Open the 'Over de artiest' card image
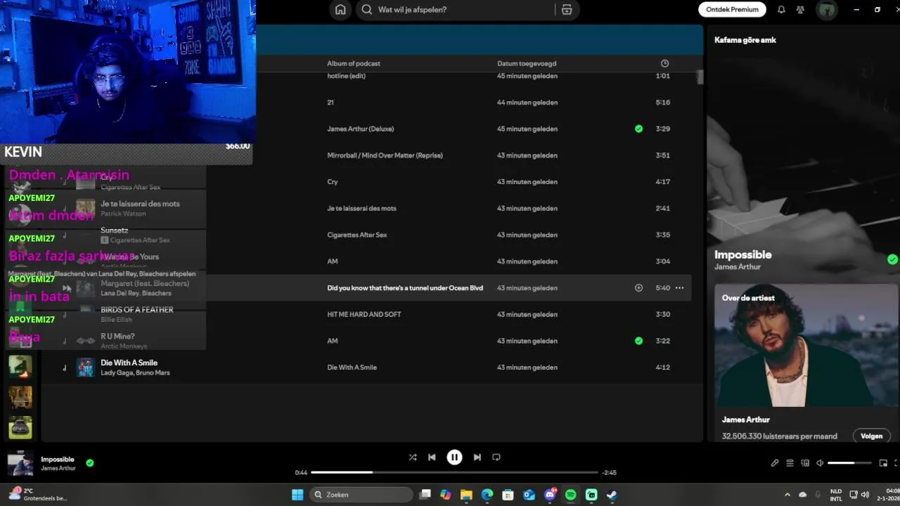The height and width of the screenshot is (506, 900). [806, 345]
